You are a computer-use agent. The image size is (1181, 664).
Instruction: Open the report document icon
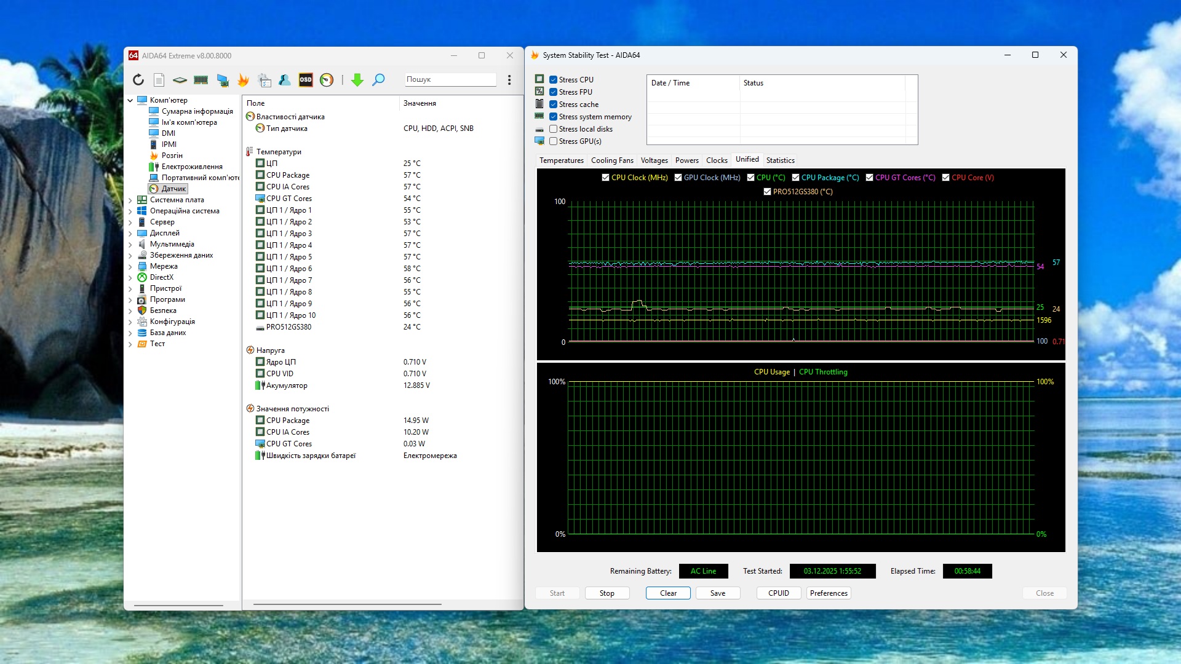click(x=159, y=80)
